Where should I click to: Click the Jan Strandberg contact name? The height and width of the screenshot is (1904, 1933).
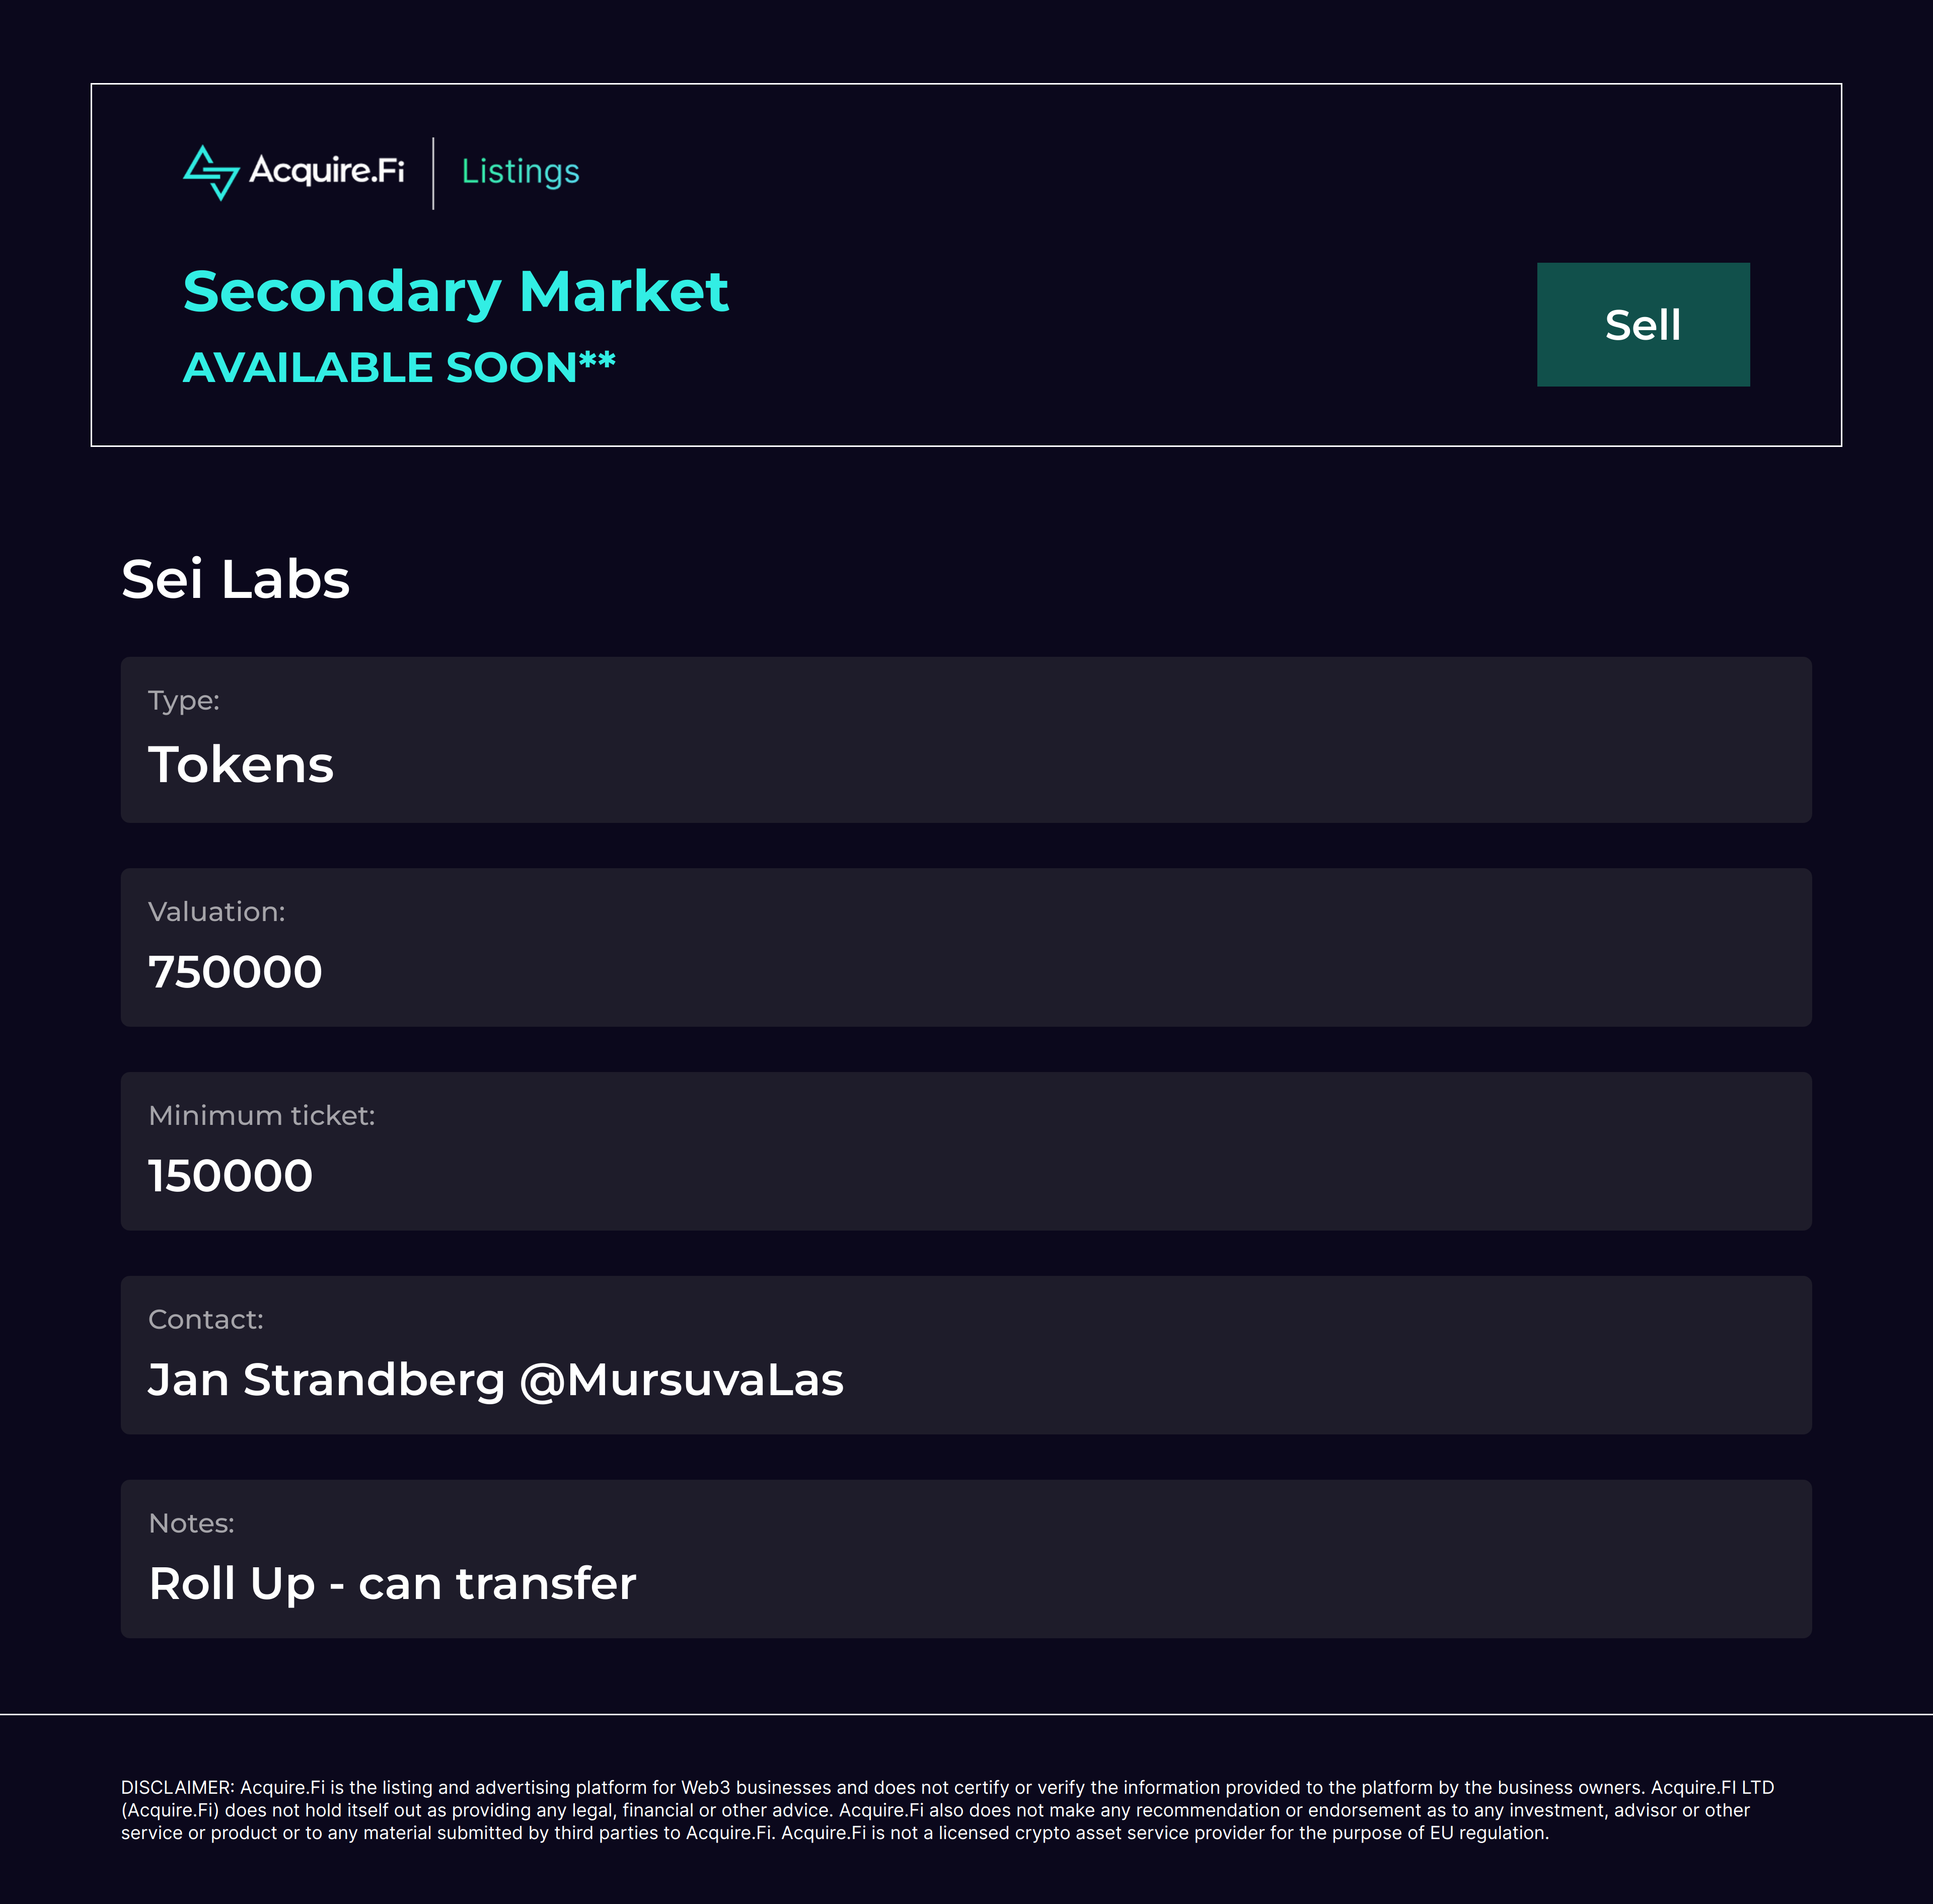pos(326,1381)
